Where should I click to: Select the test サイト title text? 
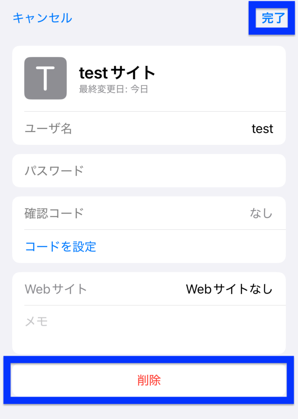click(117, 73)
